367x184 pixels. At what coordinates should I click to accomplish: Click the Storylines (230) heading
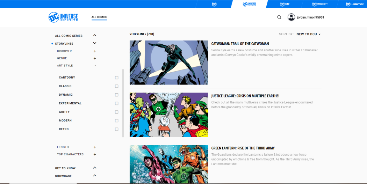pyautogui.click(x=142, y=34)
